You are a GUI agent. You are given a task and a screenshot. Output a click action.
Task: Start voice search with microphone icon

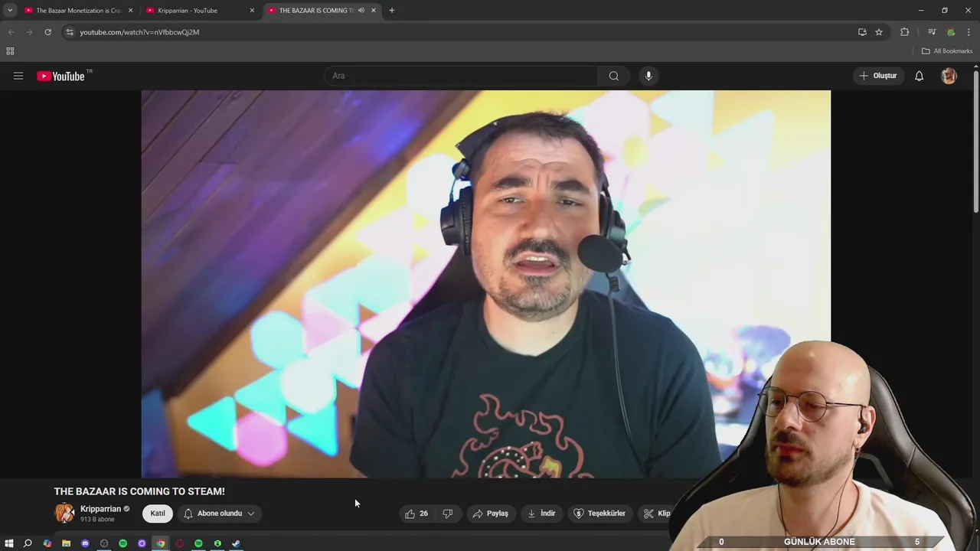point(648,76)
